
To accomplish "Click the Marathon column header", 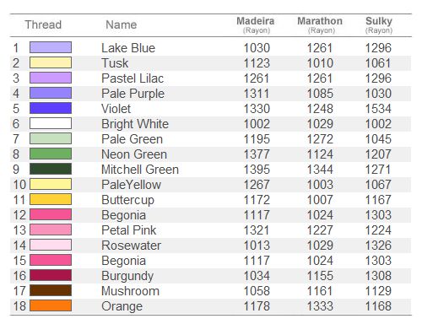I will [320, 24].
